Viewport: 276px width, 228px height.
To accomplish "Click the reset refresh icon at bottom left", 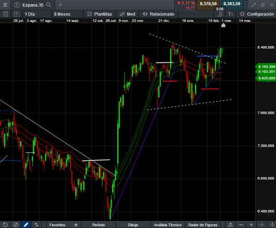I will [x=5, y=225].
